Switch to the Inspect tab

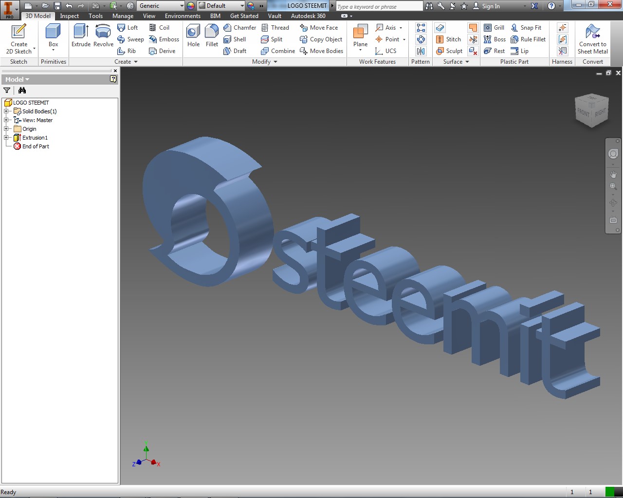69,16
